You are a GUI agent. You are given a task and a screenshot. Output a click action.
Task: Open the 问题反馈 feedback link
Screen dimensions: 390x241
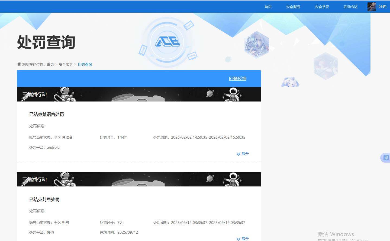237,78
